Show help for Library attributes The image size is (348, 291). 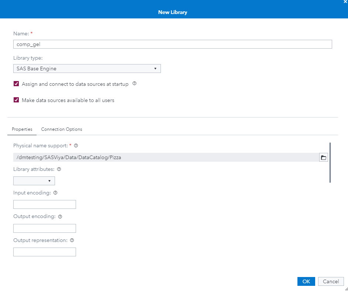[59, 169]
